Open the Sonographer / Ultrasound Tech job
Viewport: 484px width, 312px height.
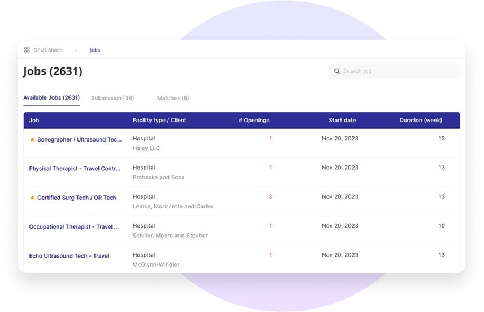pos(79,139)
